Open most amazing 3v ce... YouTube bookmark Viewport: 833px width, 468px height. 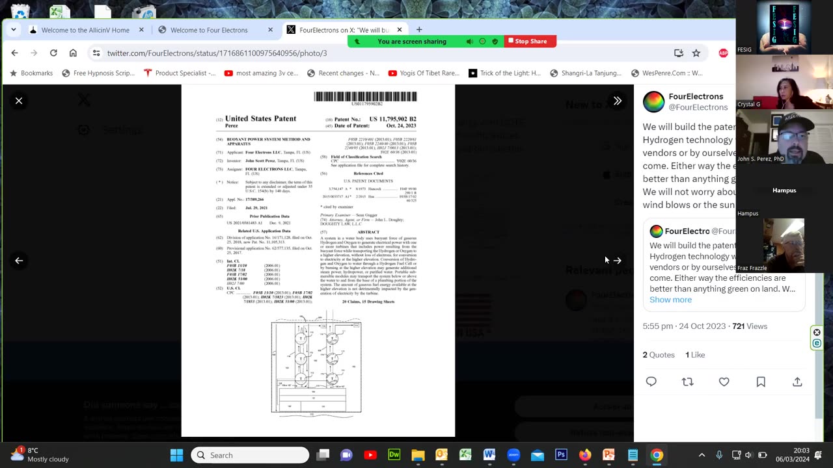pyautogui.click(x=261, y=73)
